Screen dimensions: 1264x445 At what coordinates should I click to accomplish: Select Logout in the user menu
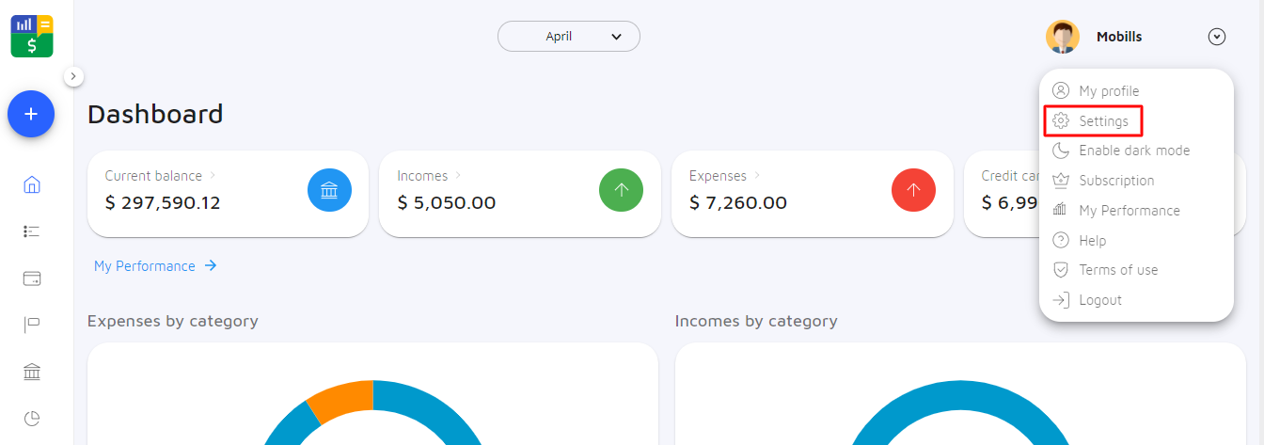point(1099,300)
